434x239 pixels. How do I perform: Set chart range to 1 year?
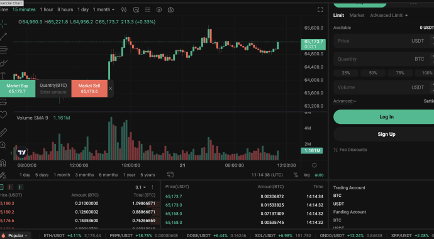[x=129, y=175]
